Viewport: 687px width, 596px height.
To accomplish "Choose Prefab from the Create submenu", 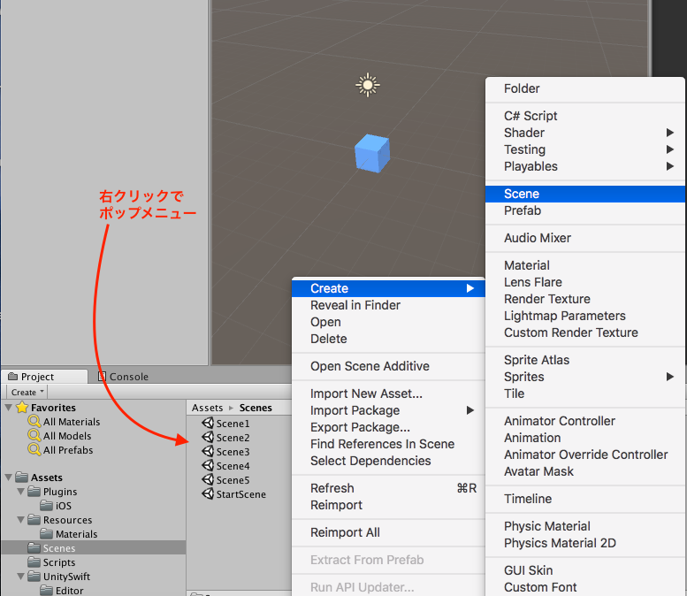I will (585, 210).
